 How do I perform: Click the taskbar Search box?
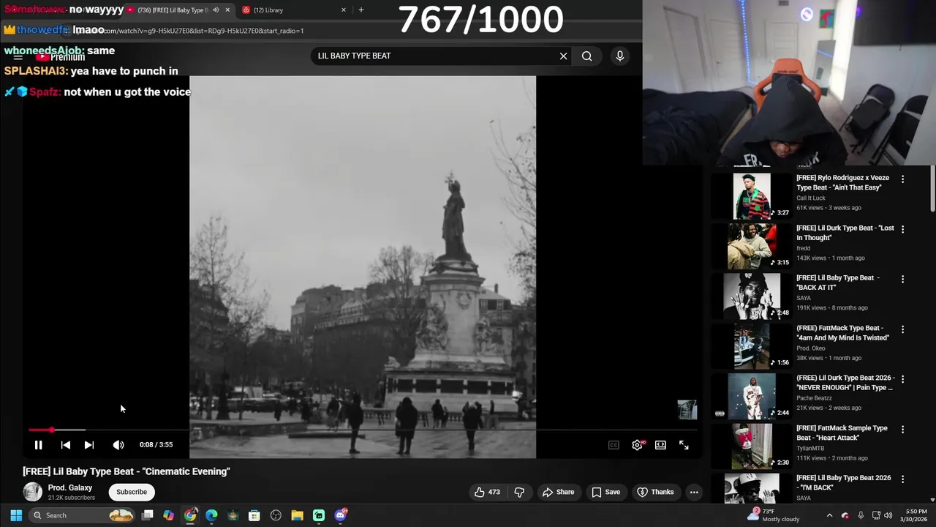click(83, 515)
